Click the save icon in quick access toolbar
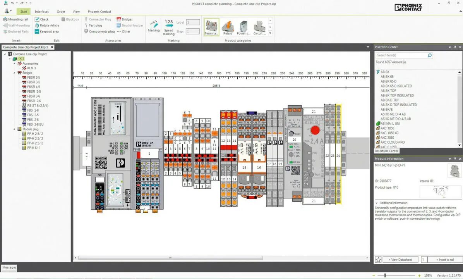The image size is (463, 279). (5, 3)
